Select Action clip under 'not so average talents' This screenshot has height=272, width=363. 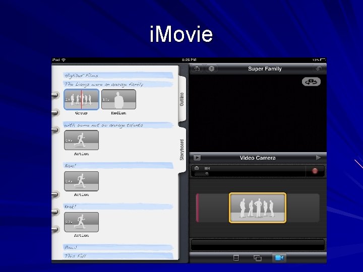(x=81, y=140)
